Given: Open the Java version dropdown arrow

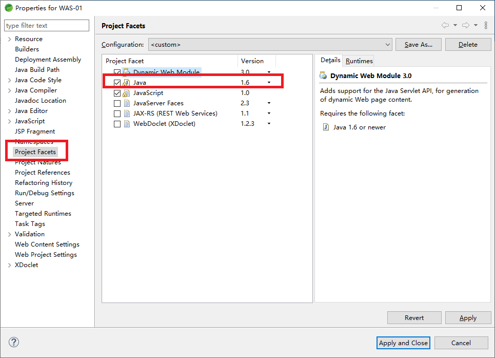Looking at the screenshot, I should coord(269,83).
